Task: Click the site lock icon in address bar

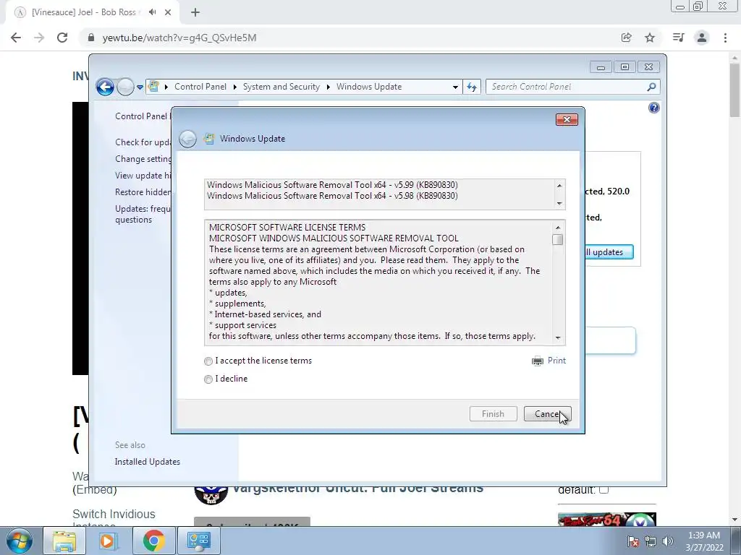Action: click(91, 38)
